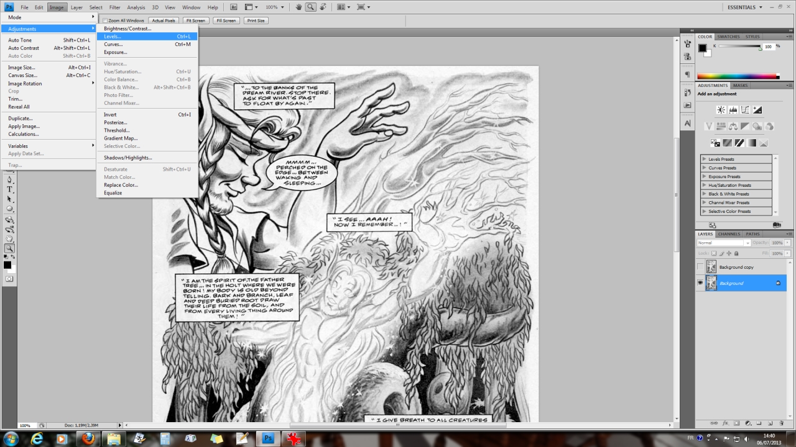Screen dimensions: 796x447
Task: Select the Horizontal Type tool
Action: [10, 189]
